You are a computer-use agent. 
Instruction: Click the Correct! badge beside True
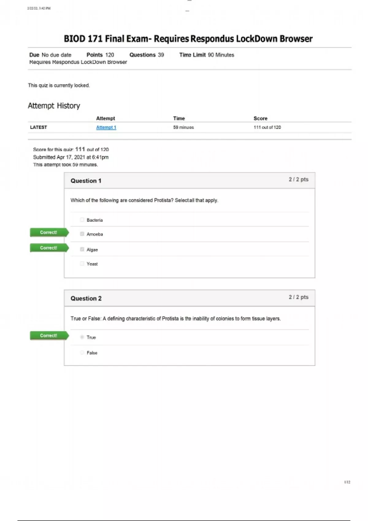pyautogui.click(x=49, y=335)
